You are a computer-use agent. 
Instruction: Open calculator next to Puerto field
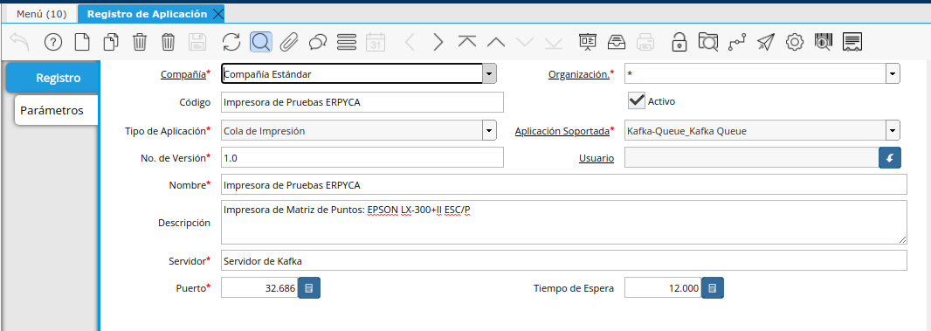[309, 289]
